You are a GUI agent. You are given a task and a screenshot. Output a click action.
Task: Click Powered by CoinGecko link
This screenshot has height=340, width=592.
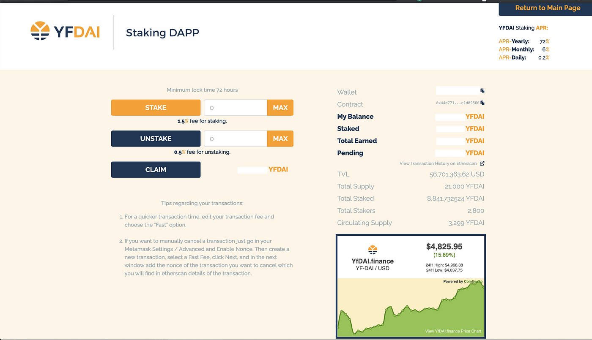click(x=463, y=281)
